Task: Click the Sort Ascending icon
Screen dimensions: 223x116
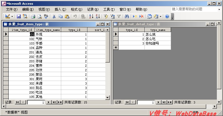Action: (91, 16)
